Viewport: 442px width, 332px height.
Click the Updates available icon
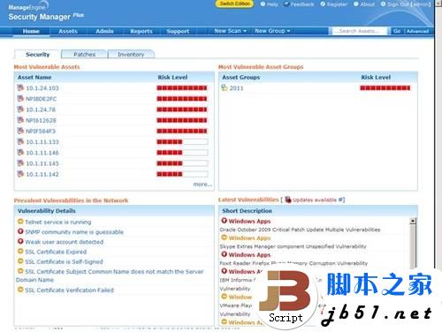[288, 200]
